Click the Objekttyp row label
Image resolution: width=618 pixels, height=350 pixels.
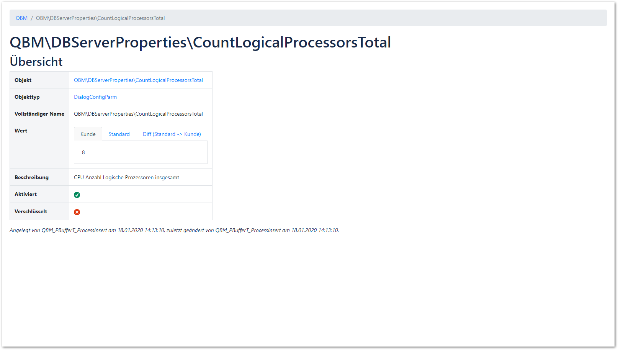27,97
